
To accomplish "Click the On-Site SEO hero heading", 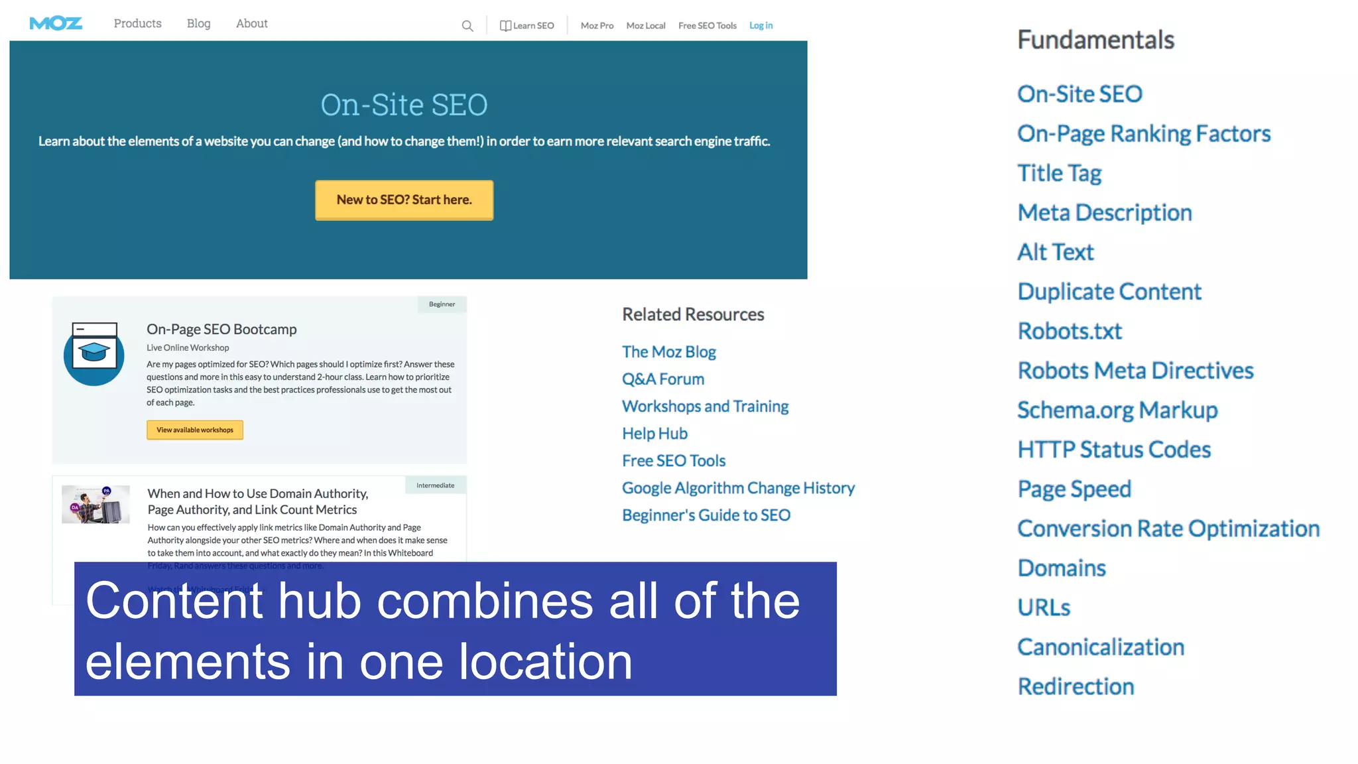I will click(x=404, y=105).
